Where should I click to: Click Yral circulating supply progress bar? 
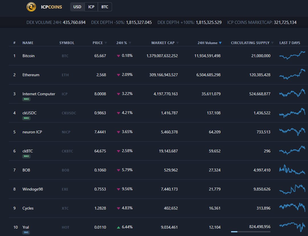(251, 232)
